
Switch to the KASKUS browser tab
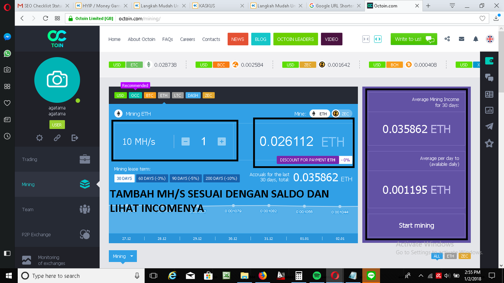click(219, 6)
